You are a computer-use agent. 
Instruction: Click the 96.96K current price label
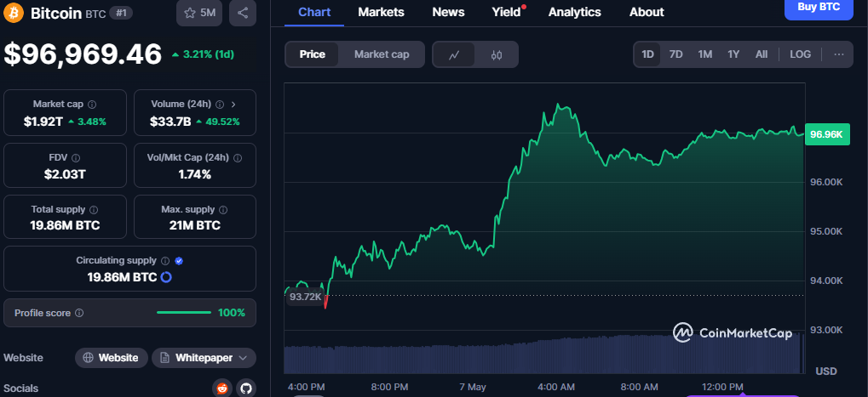click(x=826, y=134)
